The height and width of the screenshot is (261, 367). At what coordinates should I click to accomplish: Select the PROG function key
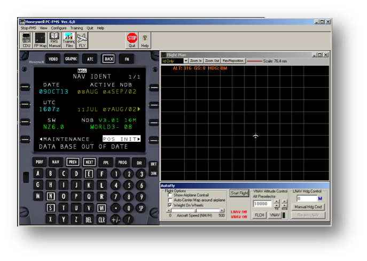coord(122,162)
